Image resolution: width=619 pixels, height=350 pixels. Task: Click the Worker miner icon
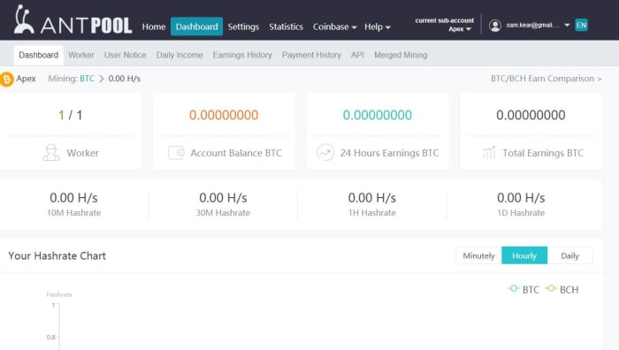pyautogui.click(x=51, y=153)
